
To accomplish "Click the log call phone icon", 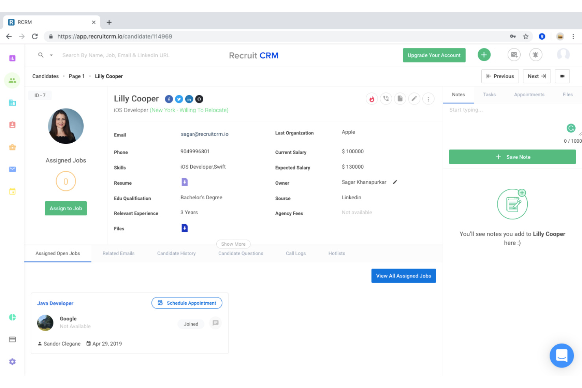I will tap(386, 99).
